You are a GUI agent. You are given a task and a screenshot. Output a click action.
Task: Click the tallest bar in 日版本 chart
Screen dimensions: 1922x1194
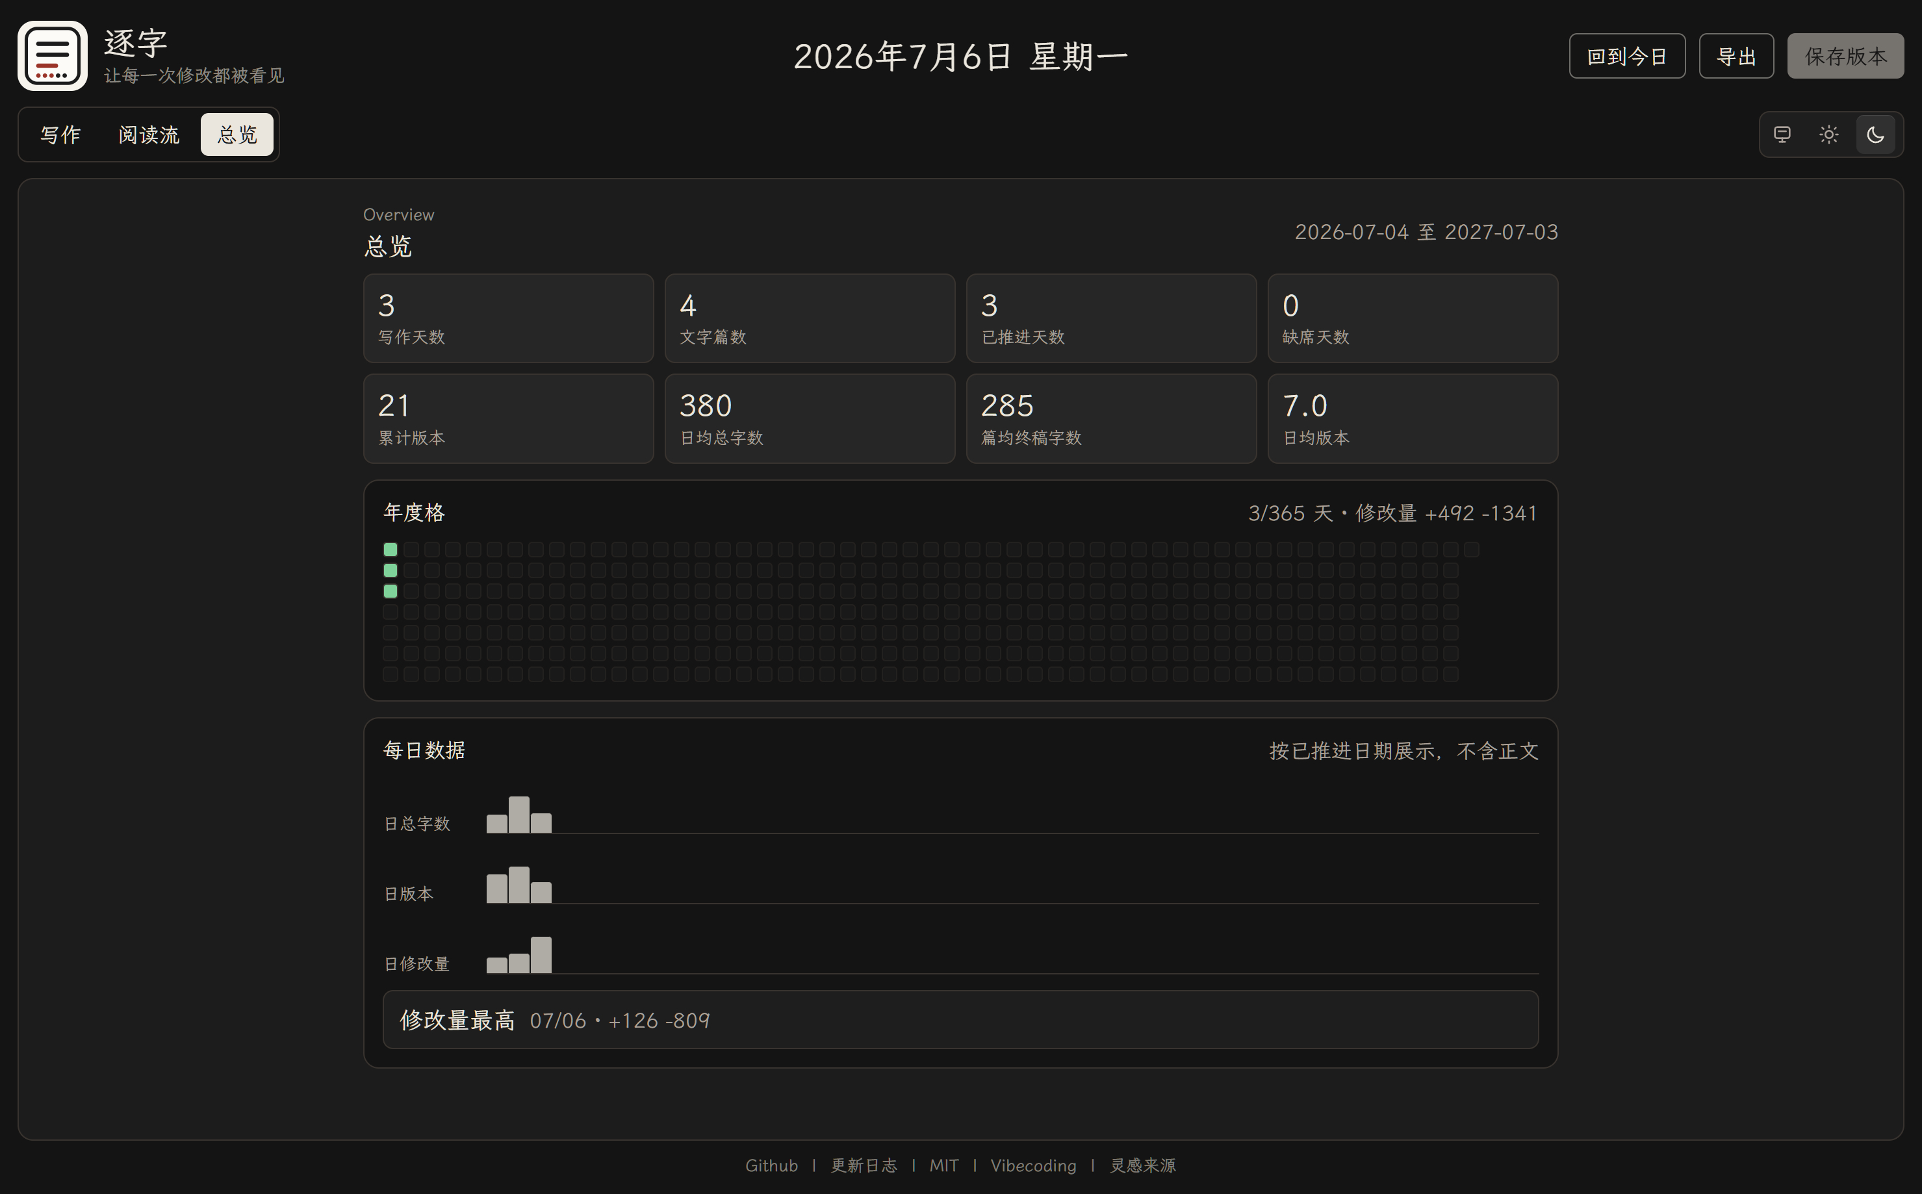519,885
